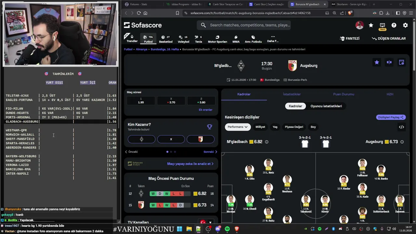The image size is (416, 234).
Task: Switch to İstatistikler tab
Action: click(292, 94)
